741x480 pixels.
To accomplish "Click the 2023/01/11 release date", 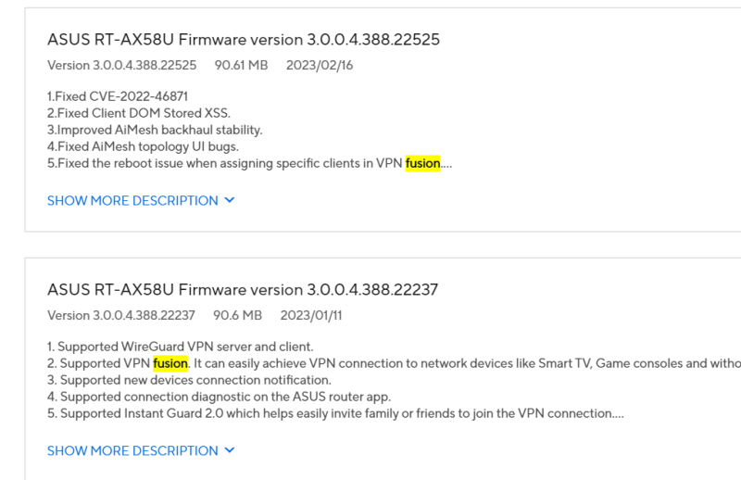I will [311, 316].
